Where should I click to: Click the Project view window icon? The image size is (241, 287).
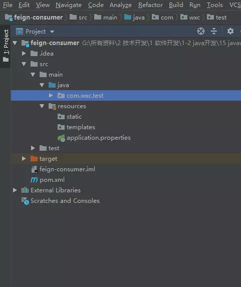tap(20, 32)
